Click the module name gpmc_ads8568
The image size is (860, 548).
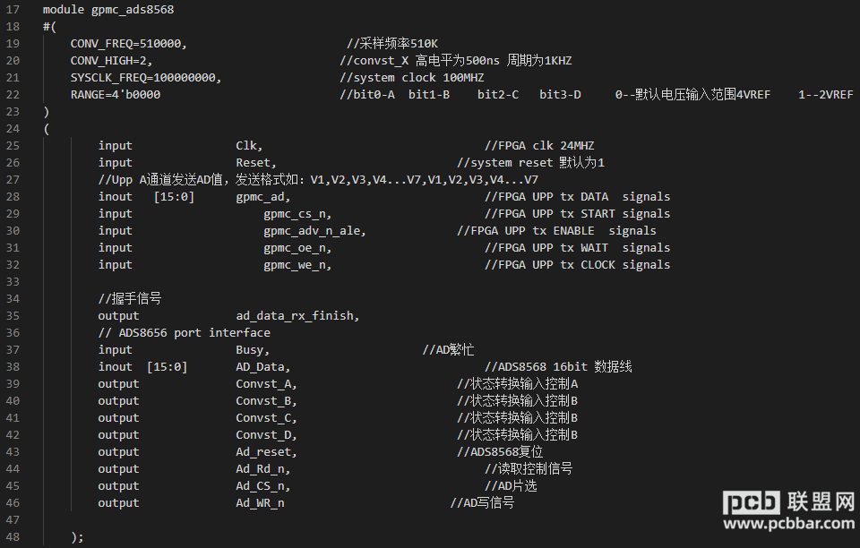coord(133,10)
